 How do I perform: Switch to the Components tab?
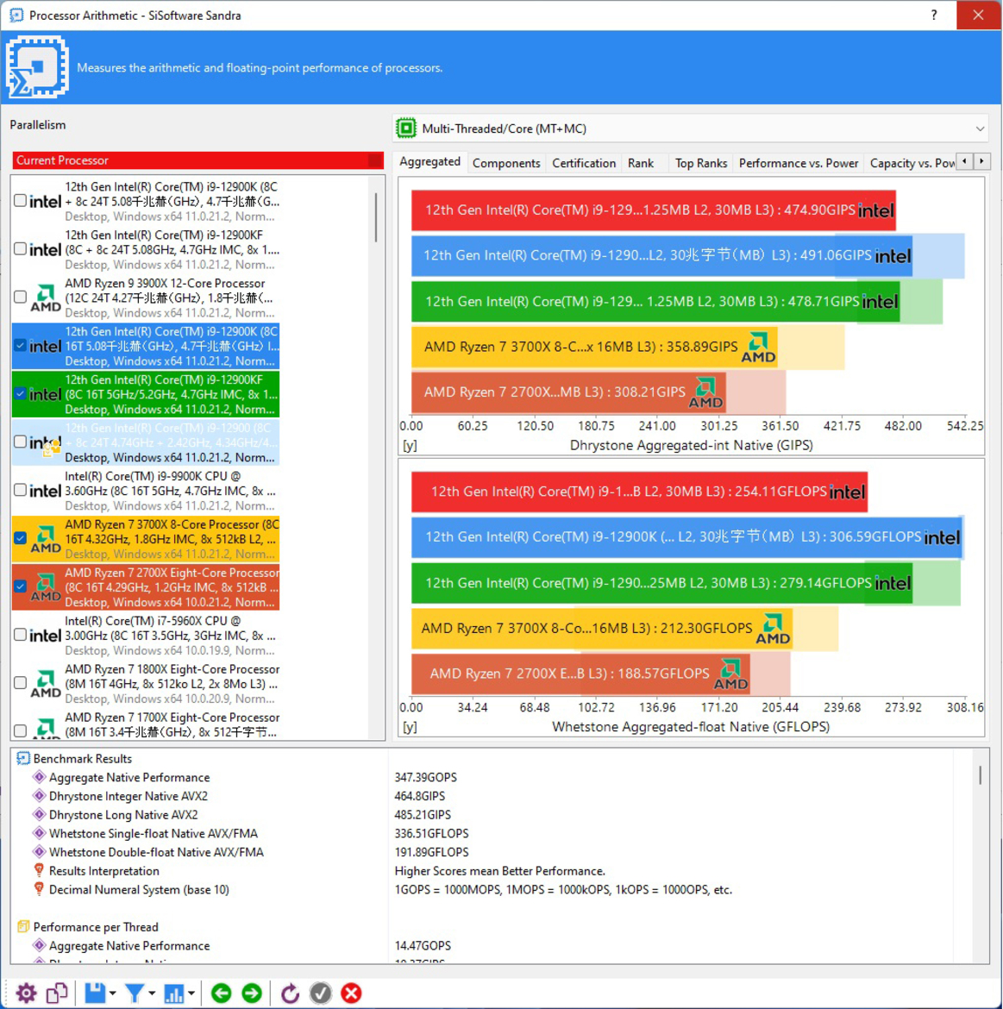506,163
